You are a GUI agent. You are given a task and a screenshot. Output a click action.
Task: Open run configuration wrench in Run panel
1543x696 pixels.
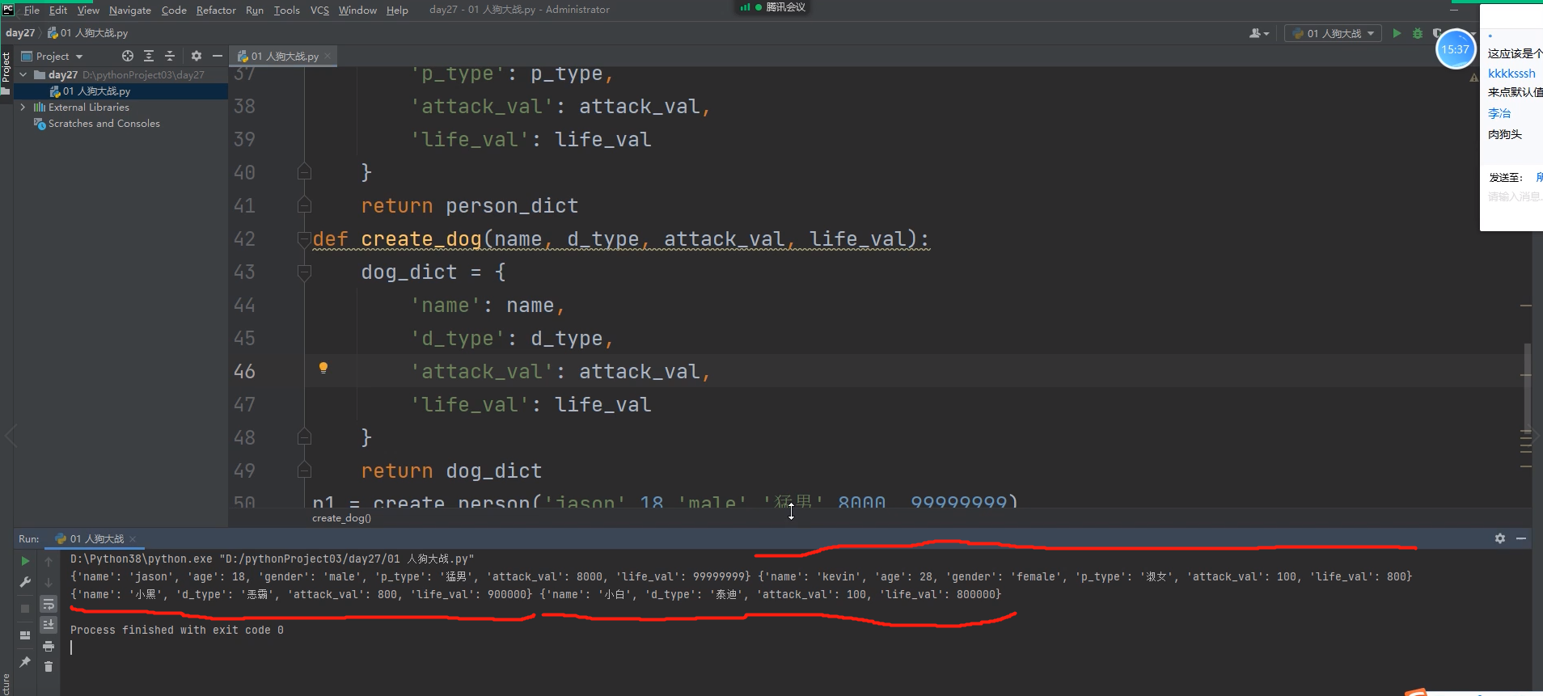25,582
